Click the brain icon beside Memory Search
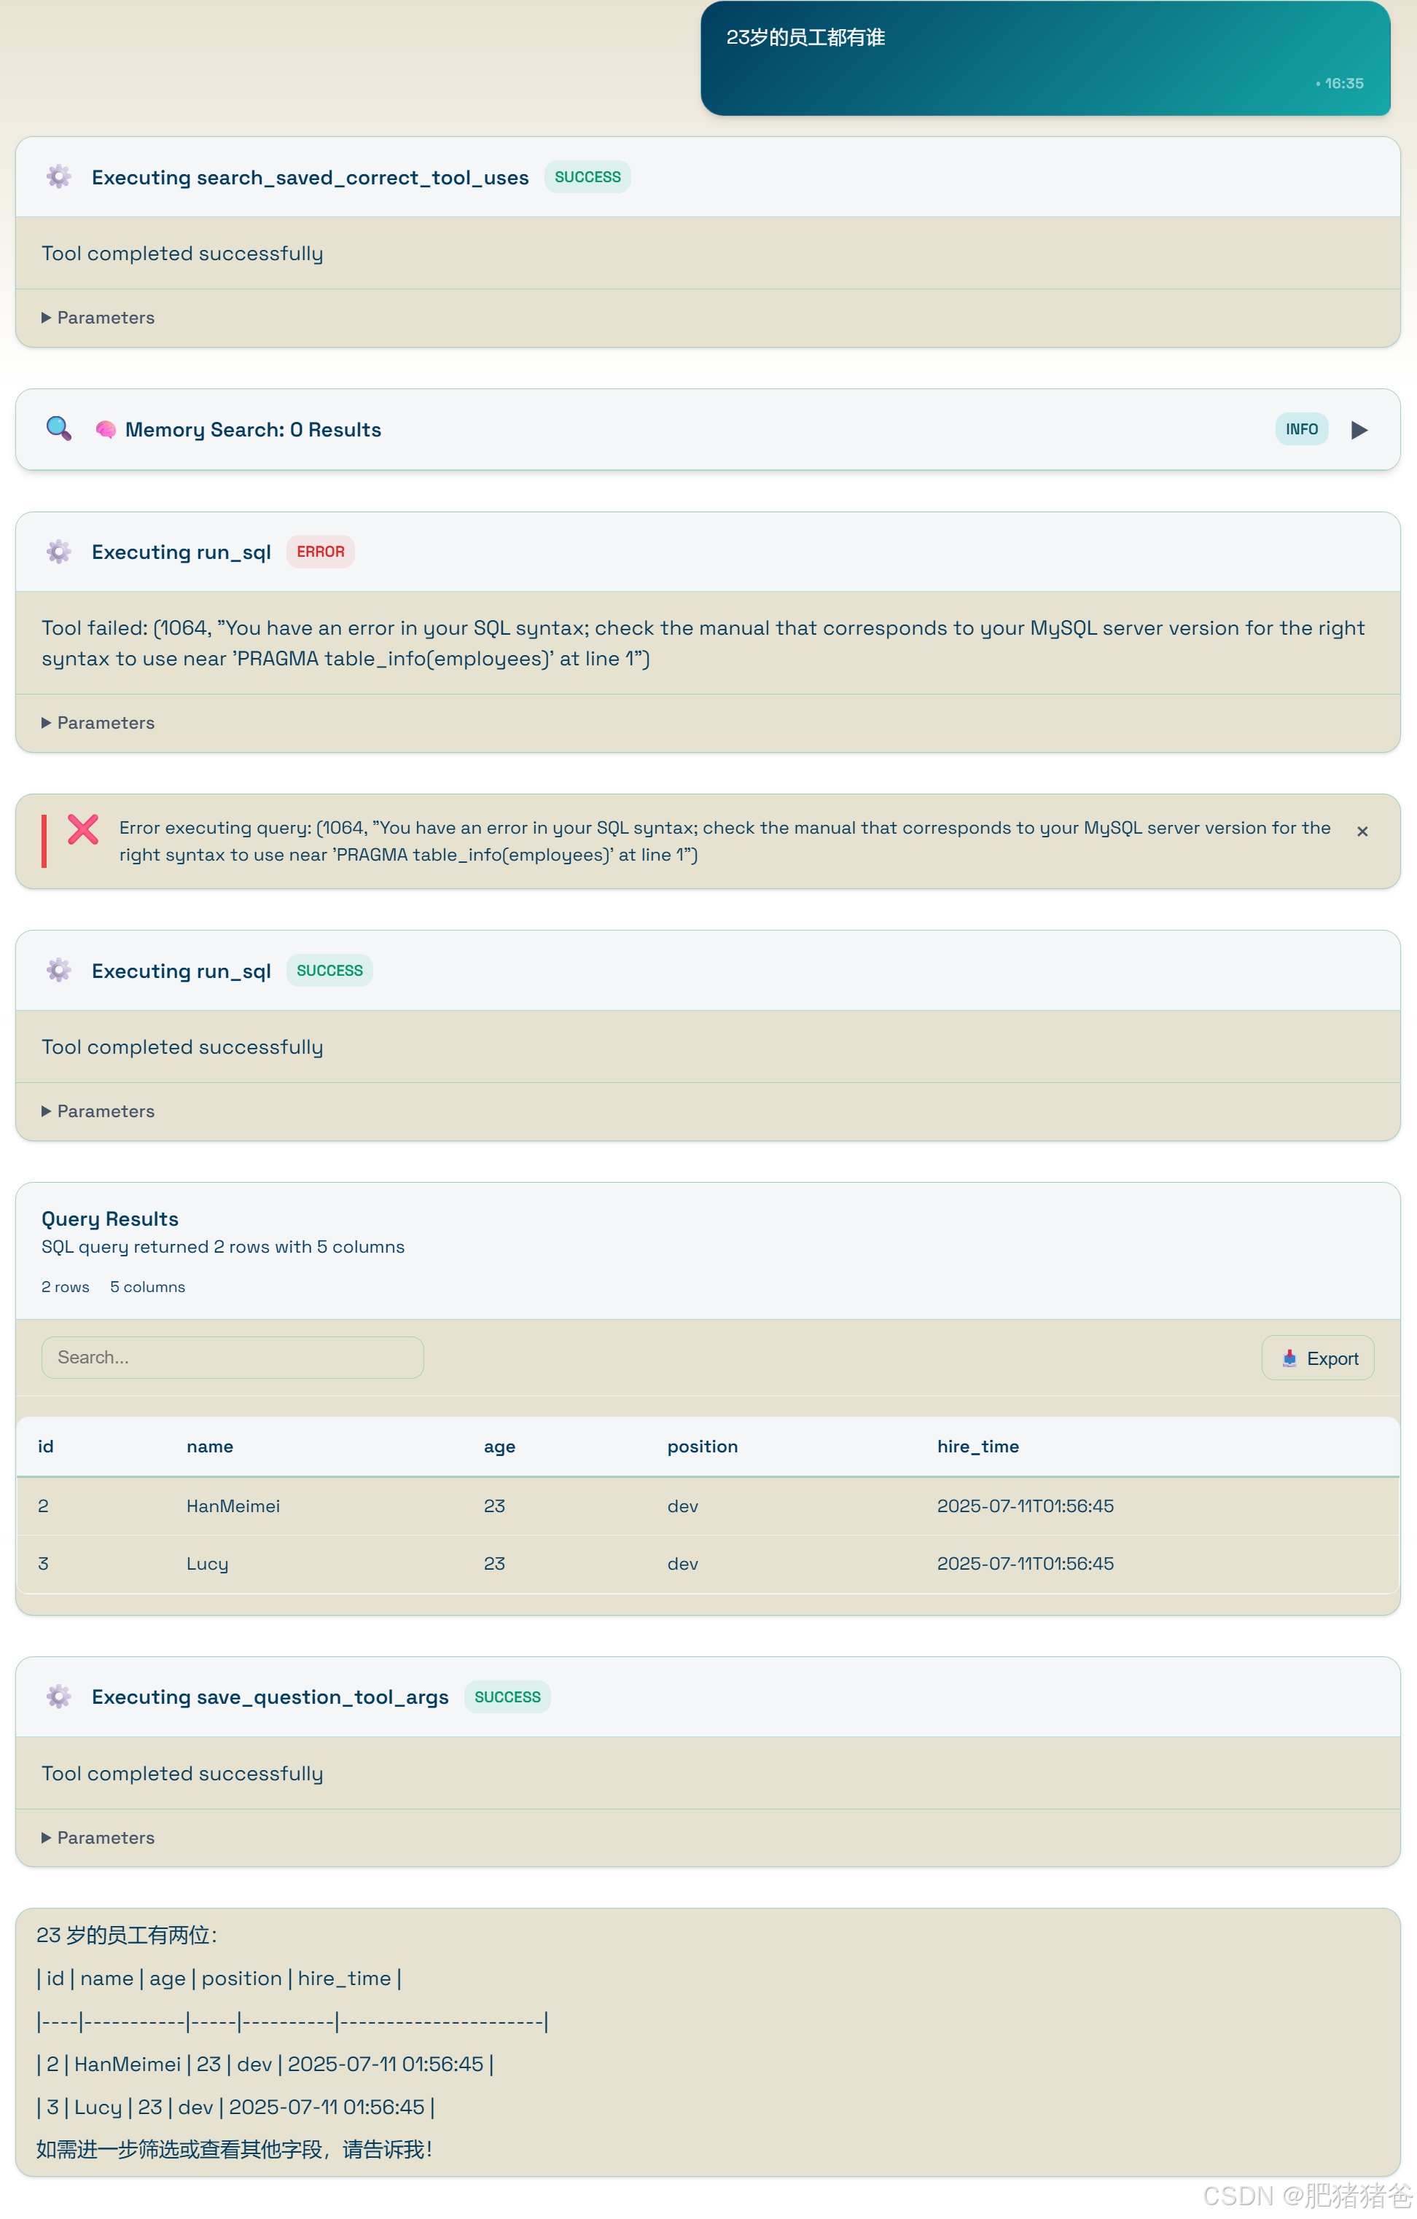The height and width of the screenshot is (2219, 1417). (106, 429)
